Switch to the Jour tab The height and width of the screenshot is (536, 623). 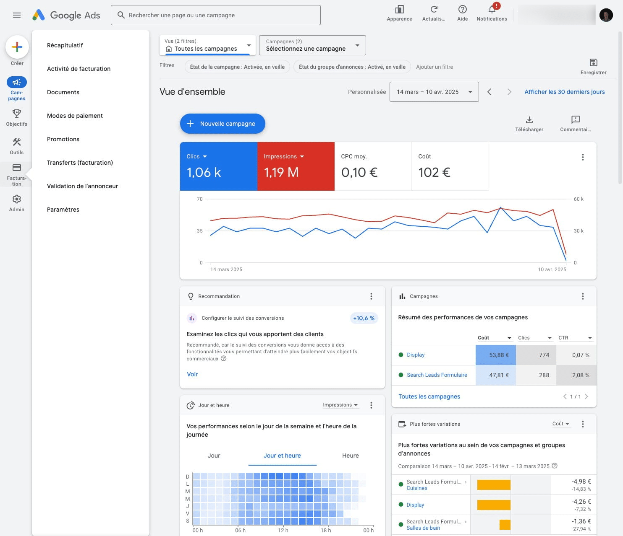pyautogui.click(x=214, y=456)
